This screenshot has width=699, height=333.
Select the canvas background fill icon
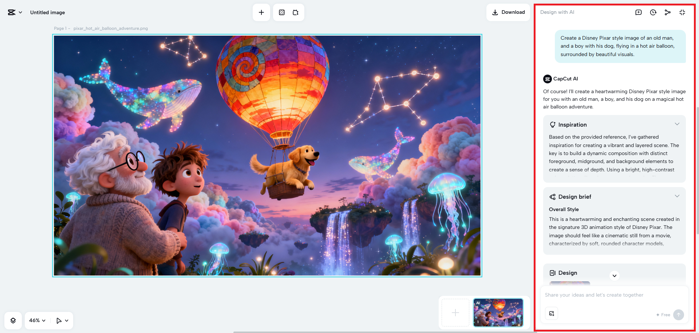click(281, 12)
